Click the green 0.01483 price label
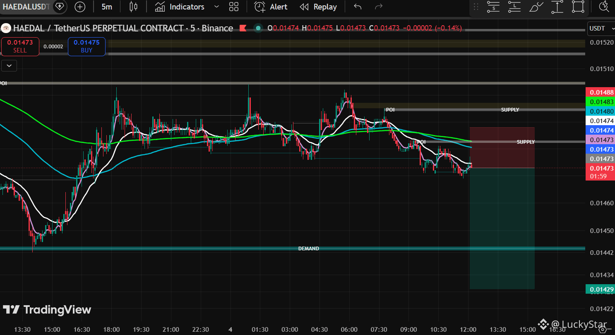This screenshot has height=335, width=615. pyautogui.click(x=601, y=102)
